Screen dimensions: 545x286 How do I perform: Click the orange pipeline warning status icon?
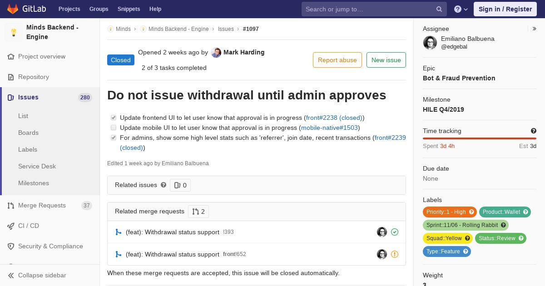pos(395,254)
